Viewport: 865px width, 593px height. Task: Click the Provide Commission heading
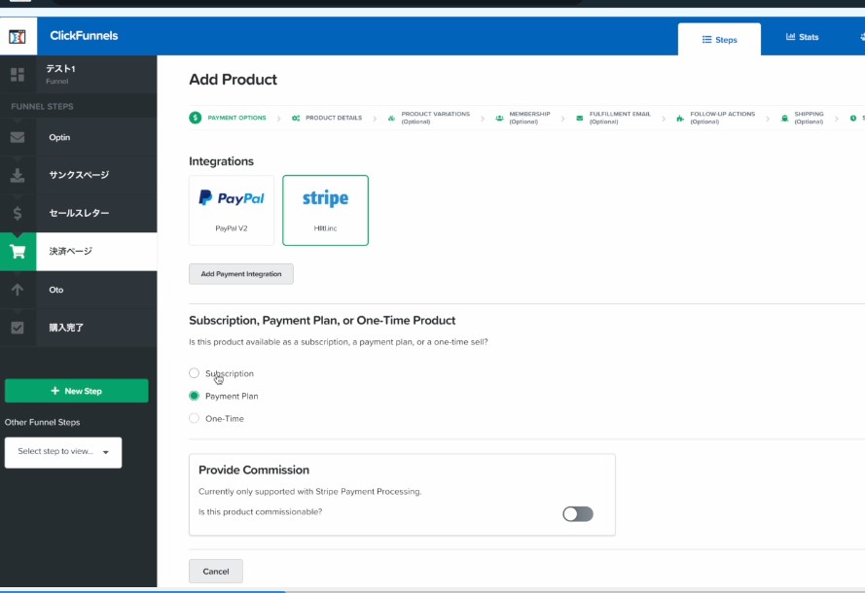pyautogui.click(x=254, y=471)
